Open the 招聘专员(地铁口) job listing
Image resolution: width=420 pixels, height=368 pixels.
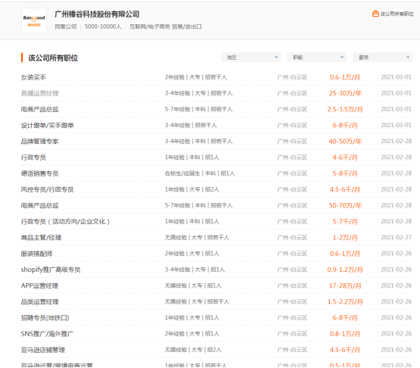tap(45, 318)
